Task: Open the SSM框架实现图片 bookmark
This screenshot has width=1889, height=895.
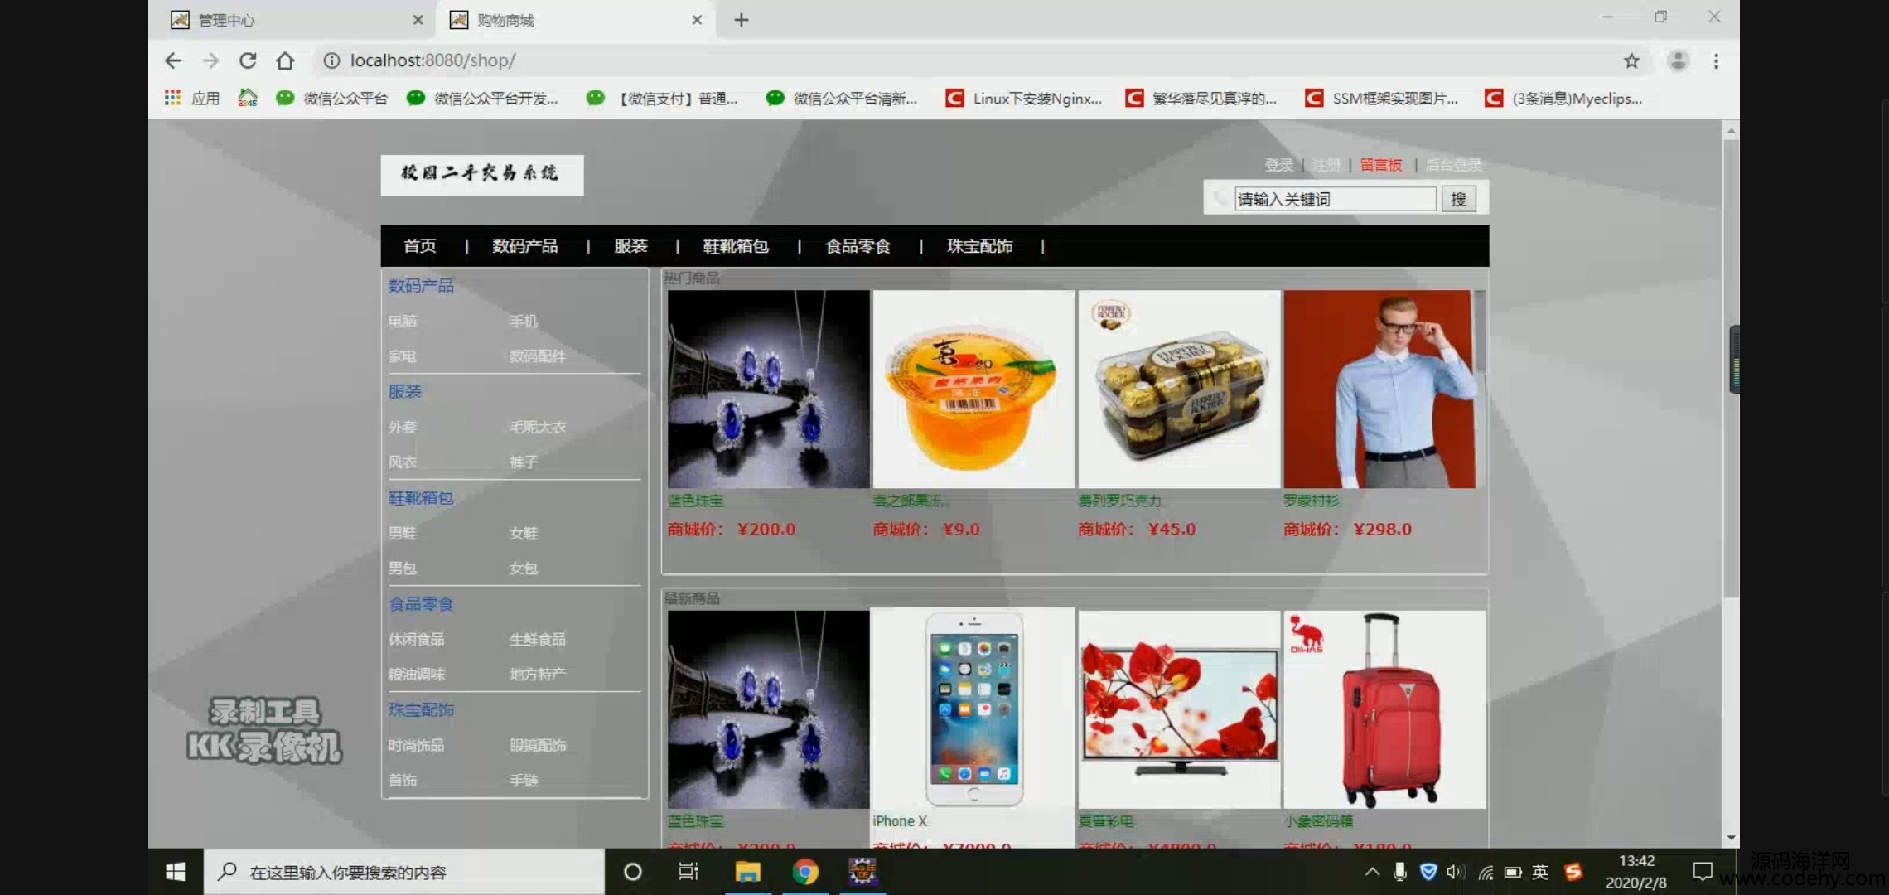Action: (x=1382, y=99)
